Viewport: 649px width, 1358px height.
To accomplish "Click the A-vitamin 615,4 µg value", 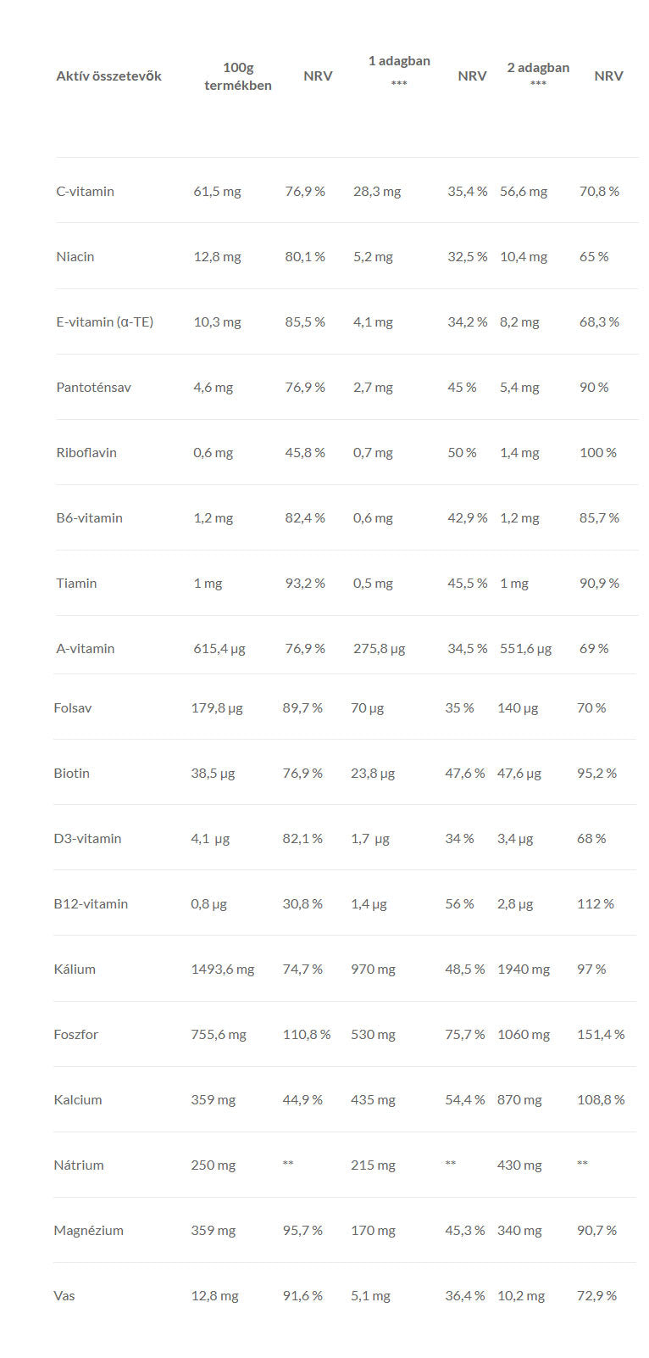I will pos(219,648).
